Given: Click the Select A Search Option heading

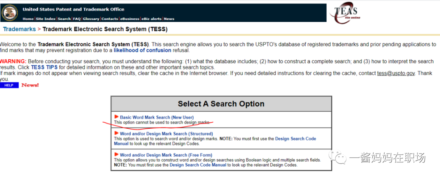Looking at the screenshot, I should [x=221, y=104].
